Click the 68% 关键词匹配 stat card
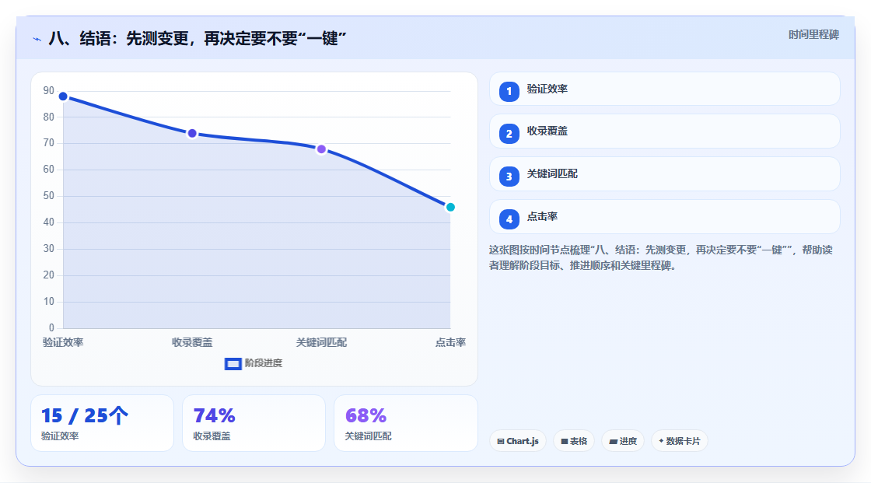 (405, 424)
